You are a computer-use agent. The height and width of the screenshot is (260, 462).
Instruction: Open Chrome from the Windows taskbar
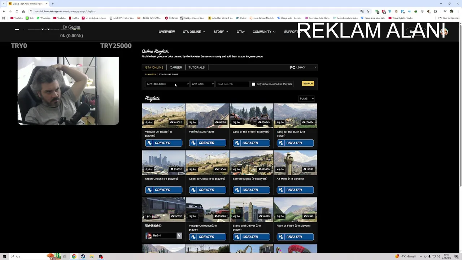[x=74, y=256]
